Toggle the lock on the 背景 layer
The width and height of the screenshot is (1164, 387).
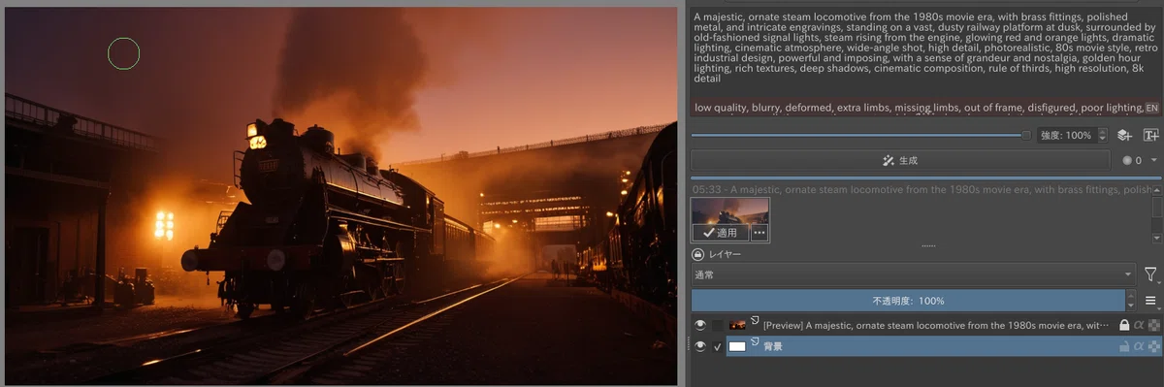tap(1124, 346)
